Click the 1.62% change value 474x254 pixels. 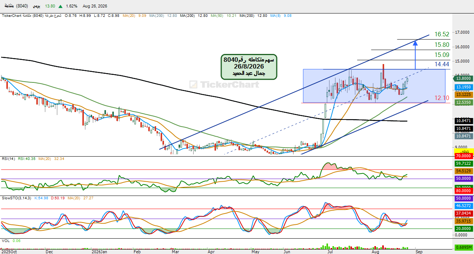[71, 7]
